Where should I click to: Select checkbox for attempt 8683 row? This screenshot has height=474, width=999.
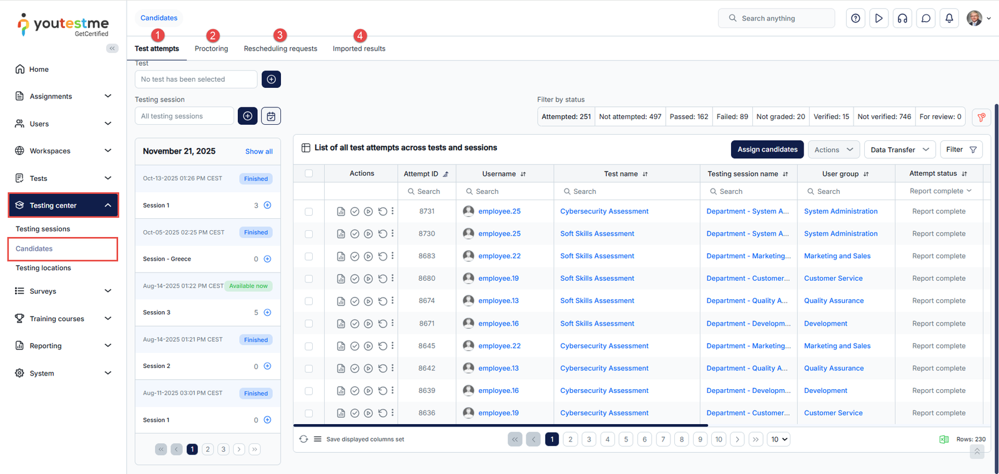[309, 256]
